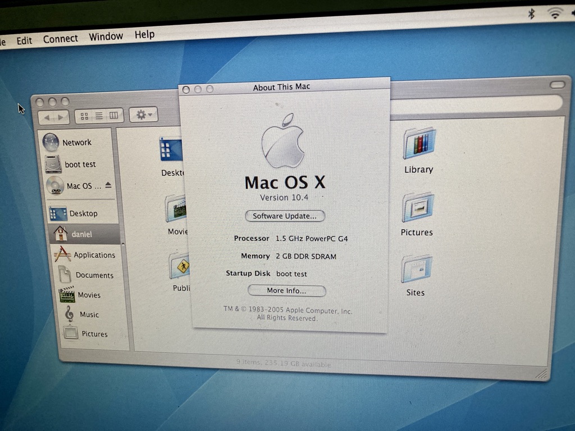Go back in the Finder window
Screen dimensions: 575x431
[x=47, y=118]
